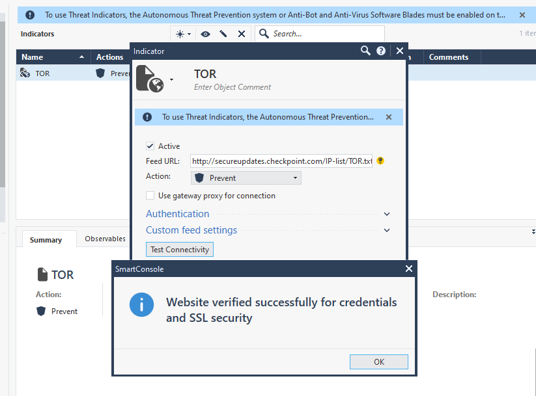Click inside the Search field

pos(306,33)
